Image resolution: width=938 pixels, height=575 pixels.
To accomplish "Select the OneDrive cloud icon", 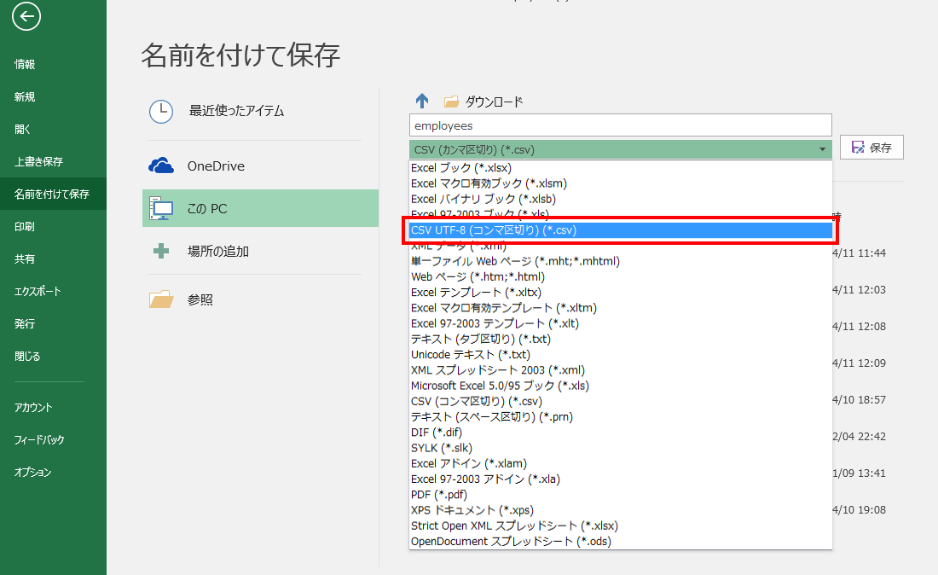I will (x=161, y=166).
